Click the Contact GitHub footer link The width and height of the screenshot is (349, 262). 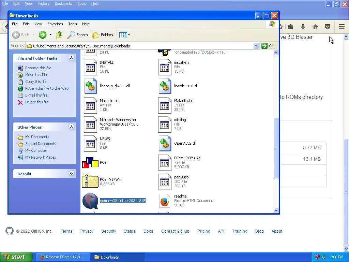coord(175,231)
